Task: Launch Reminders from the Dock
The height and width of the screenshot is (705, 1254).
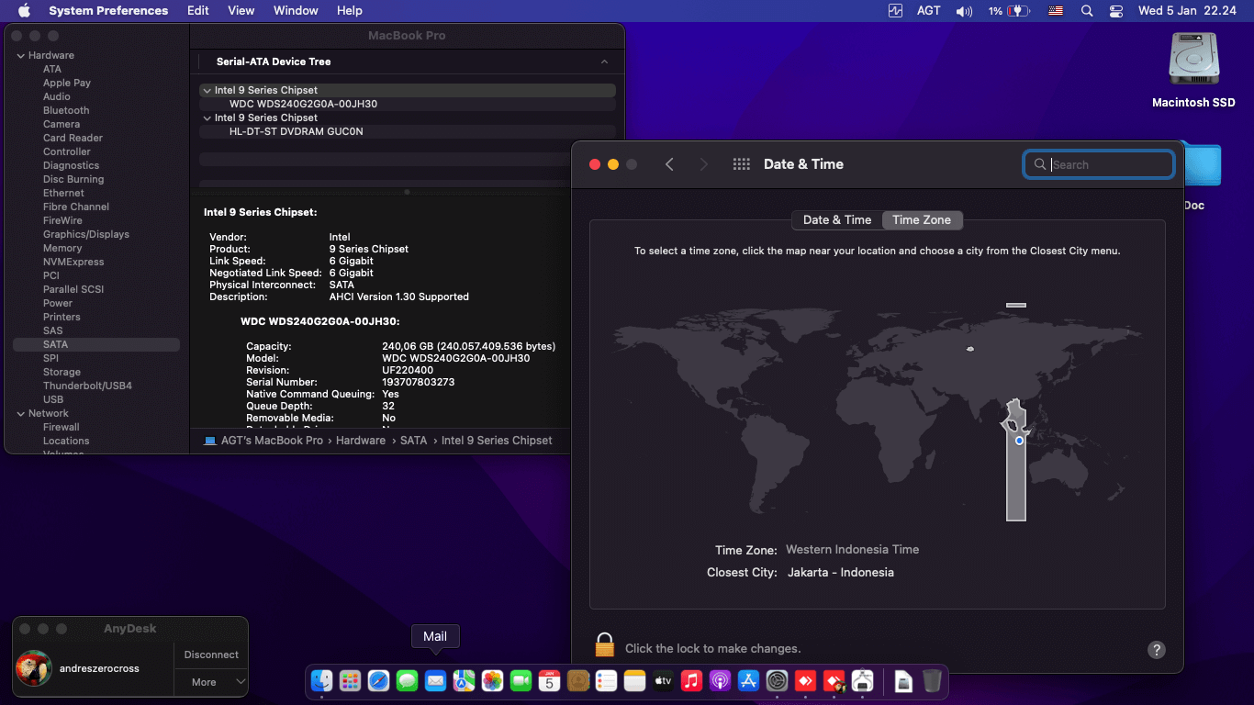Action: (x=606, y=680)
